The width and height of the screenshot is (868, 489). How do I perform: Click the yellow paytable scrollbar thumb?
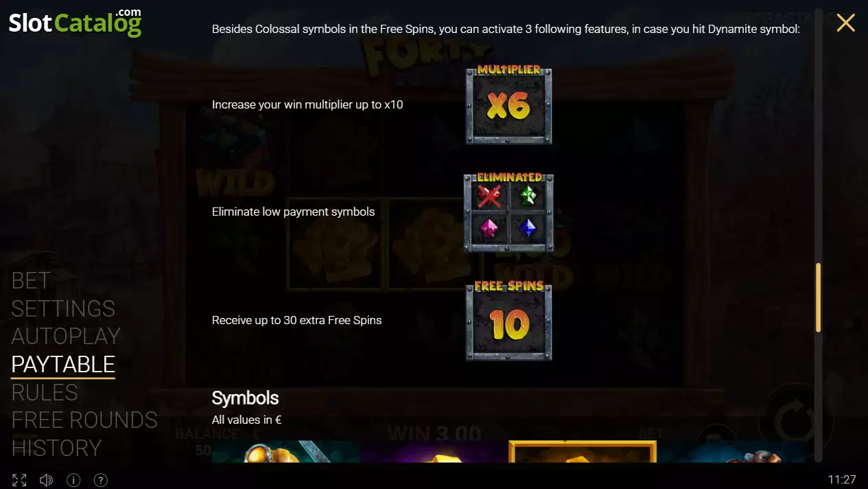[818, 297]
